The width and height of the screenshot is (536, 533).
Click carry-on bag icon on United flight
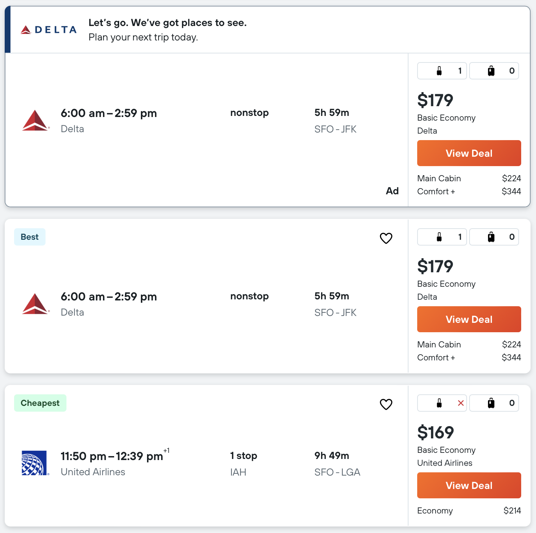click(x=439, y=403)
